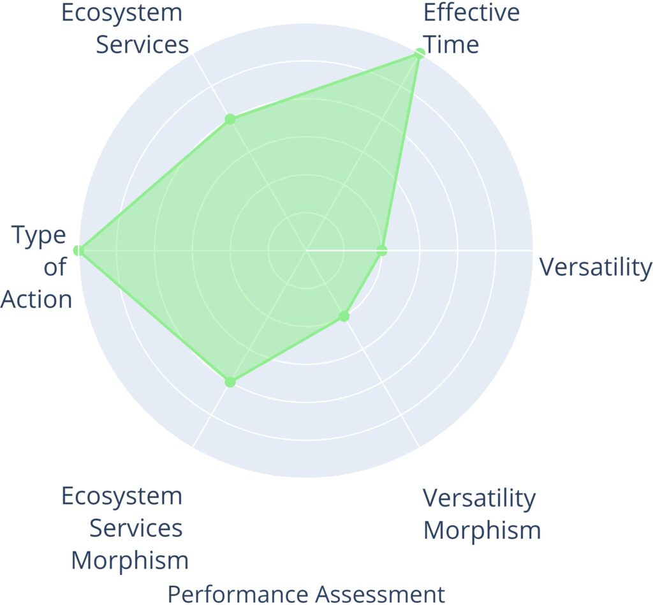Click the Versatility axis line's outer end

point(531,250)
